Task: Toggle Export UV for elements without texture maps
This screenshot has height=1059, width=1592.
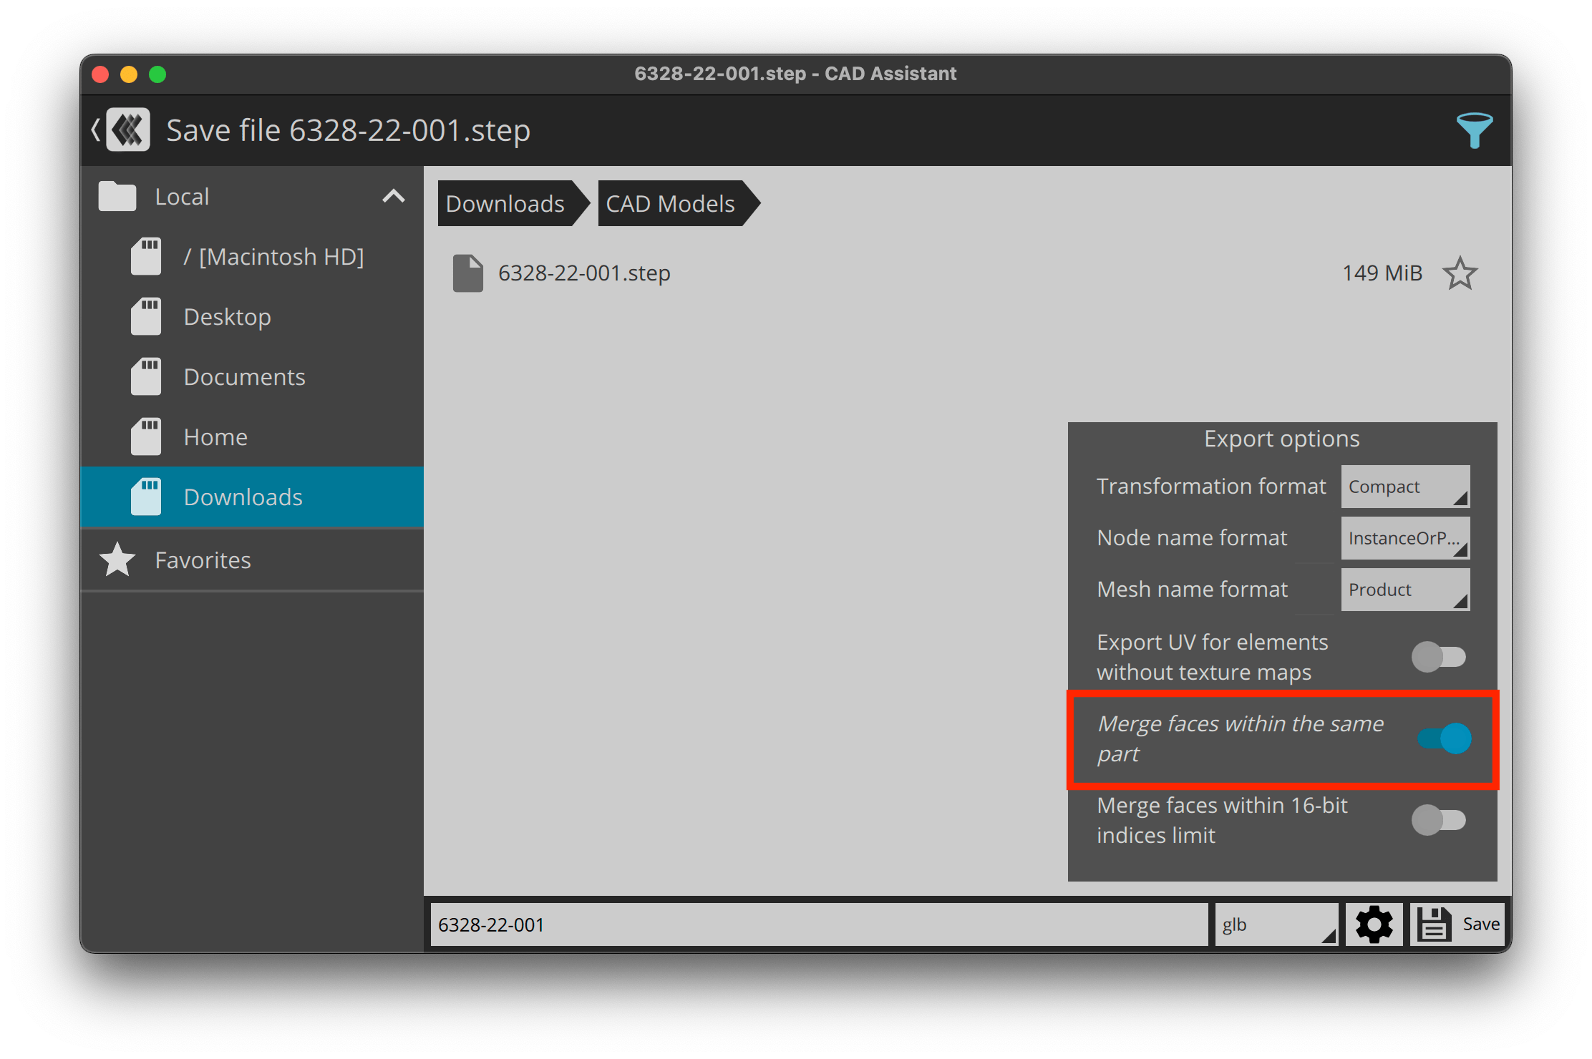Action: click(x=1448, y=653)
